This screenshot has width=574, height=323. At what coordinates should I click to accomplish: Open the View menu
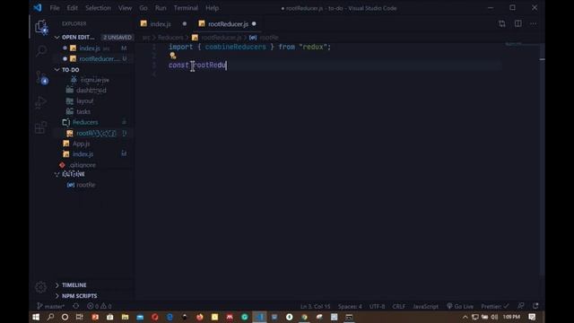coord(125,8)
